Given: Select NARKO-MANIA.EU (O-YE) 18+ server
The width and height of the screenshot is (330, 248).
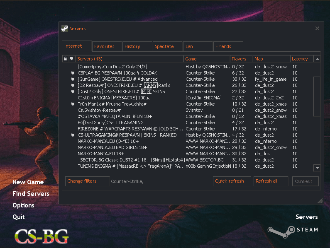Looking at the screenshot, I should click(x=188, y=141).
